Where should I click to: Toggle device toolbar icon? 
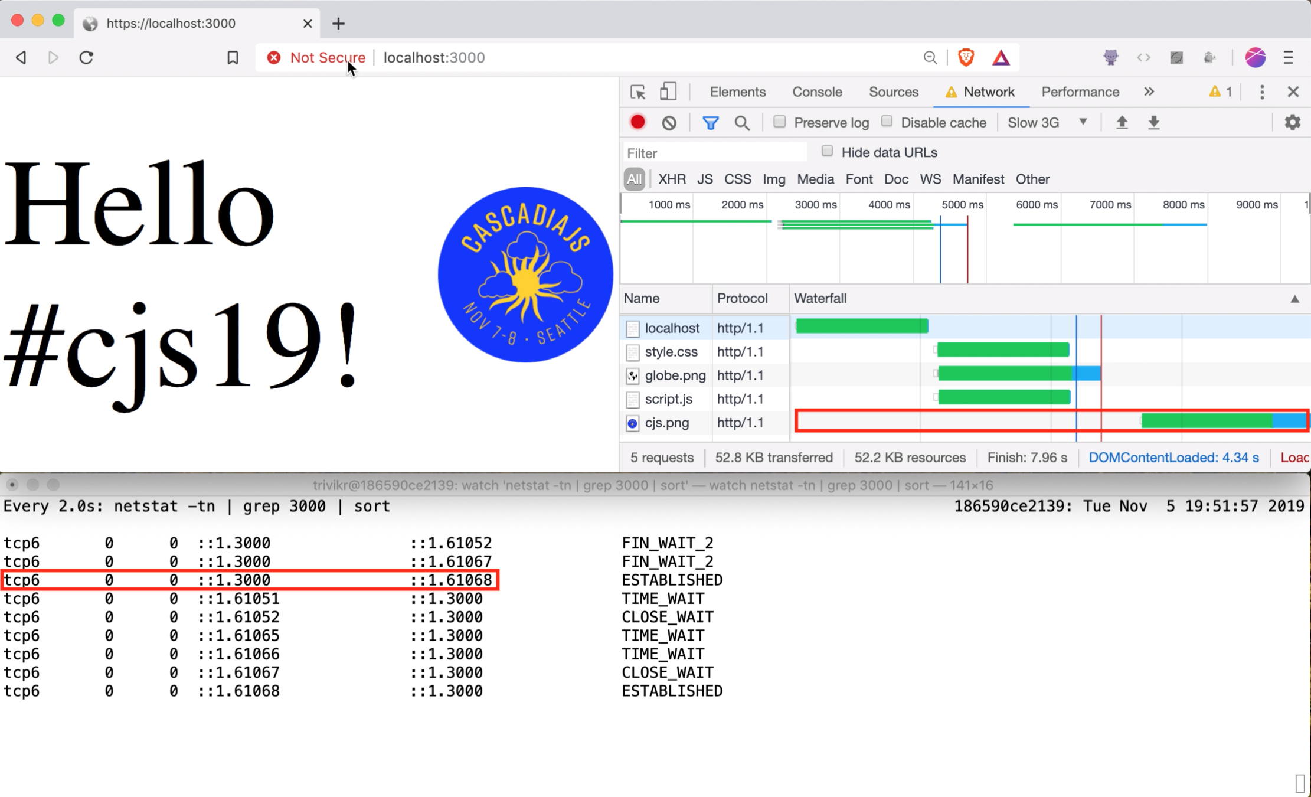pos(668,92)
